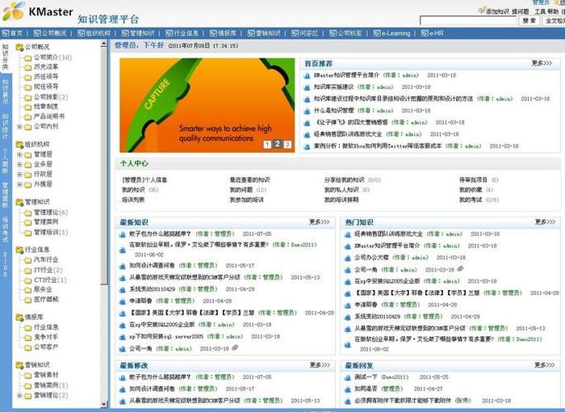Expand the 管理层 tree node
This screenshot has height=412, width=565.
point(19,153)
